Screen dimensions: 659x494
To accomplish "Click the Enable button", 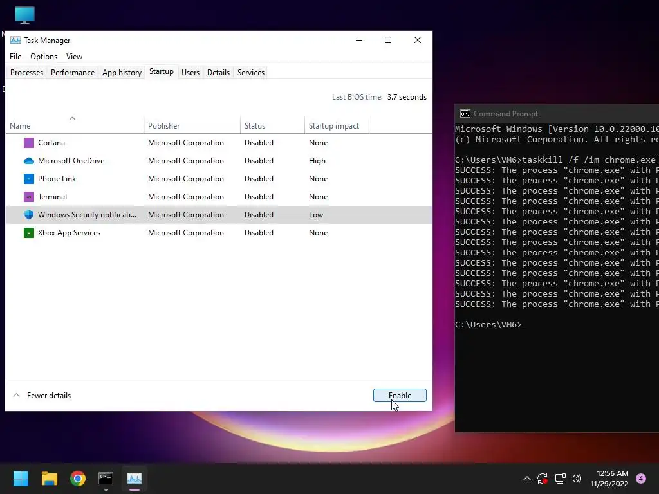I will tap(400, 396).
